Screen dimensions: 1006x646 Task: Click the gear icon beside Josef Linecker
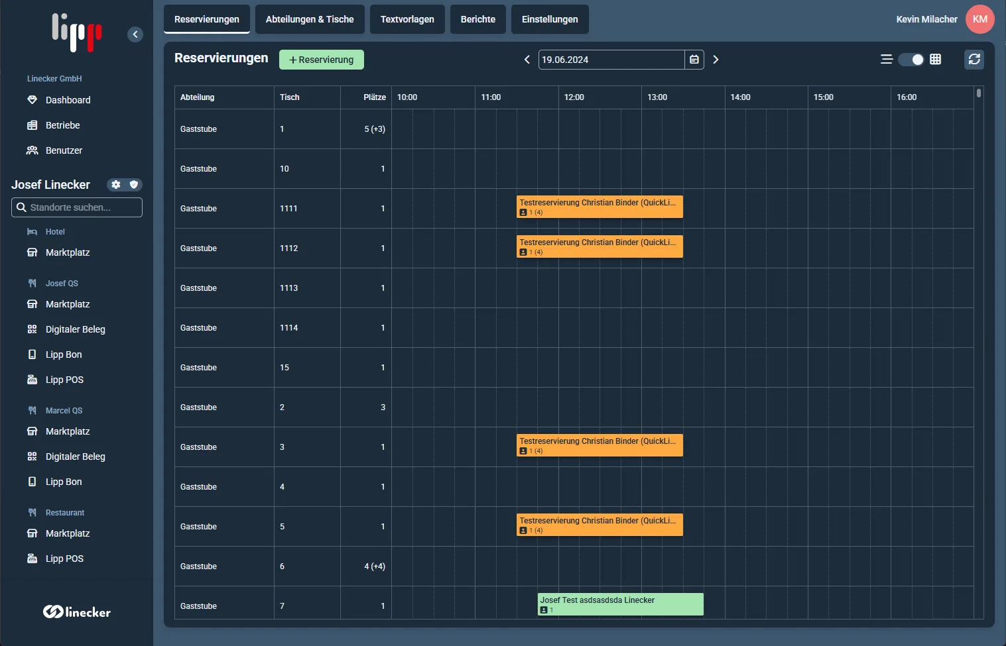[116, 185]
